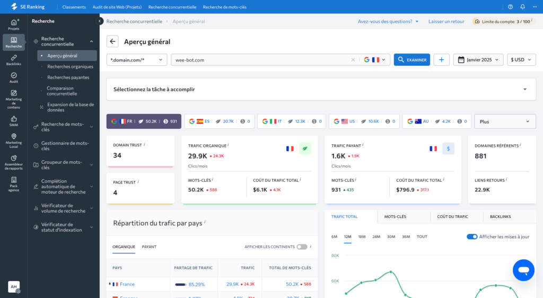Toggle Afficher les continents switch
This screenshot has height=298, width=543.
click(302, 247)
